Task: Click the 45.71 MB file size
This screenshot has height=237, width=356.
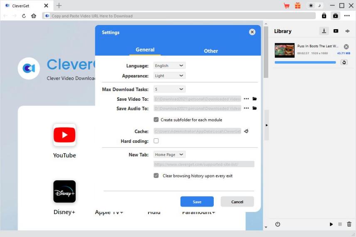Action: [x=344, y=53]
